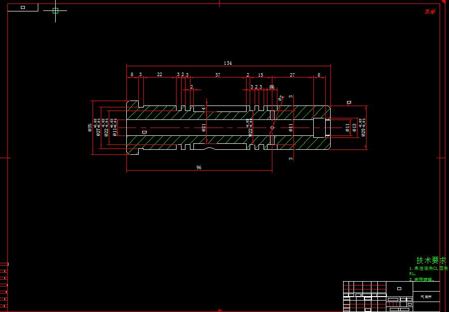Click the Ø6 hole diameter symbol
Viewport: 449px width, 312px height.
point(272,88)
